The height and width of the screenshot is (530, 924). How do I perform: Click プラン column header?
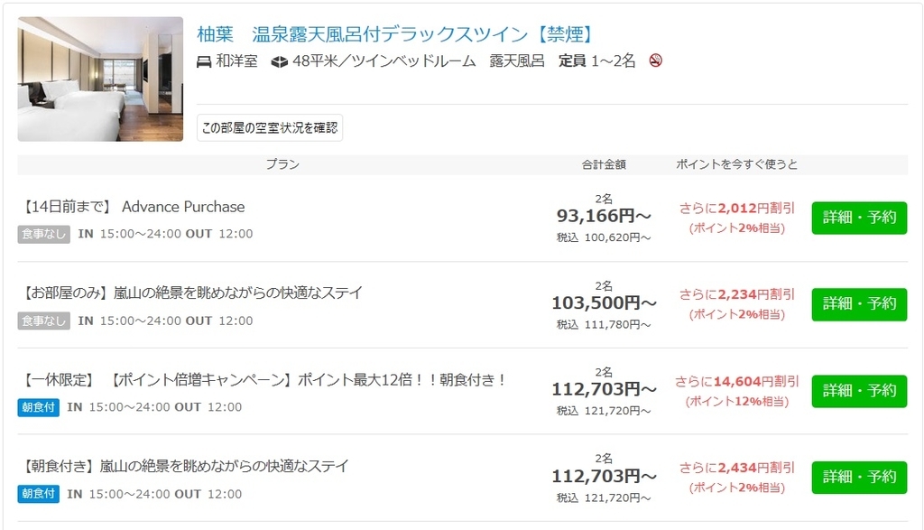(282, 164)
